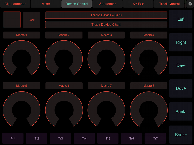Switch to the Clip Launcher tab

point(15,4)
